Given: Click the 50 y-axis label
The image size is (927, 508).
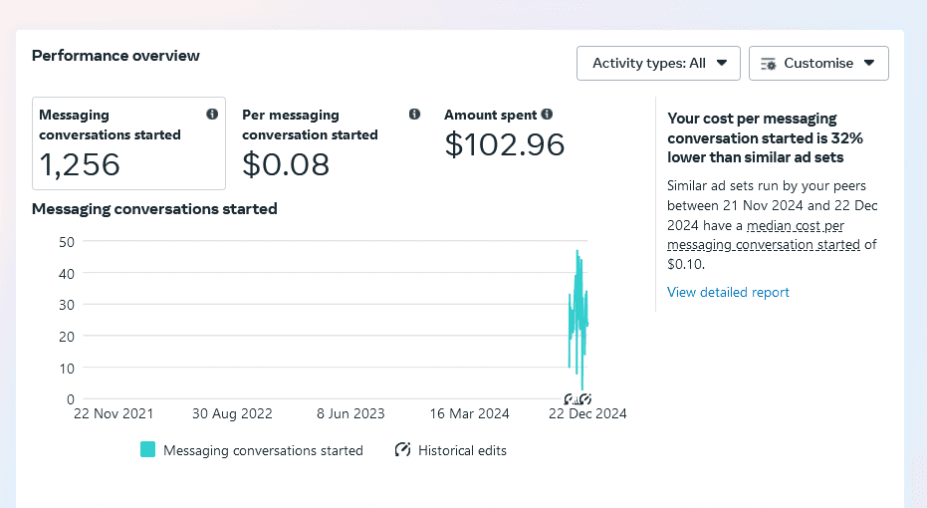Looking at the screenshot, I should click(x=67, y=242).
